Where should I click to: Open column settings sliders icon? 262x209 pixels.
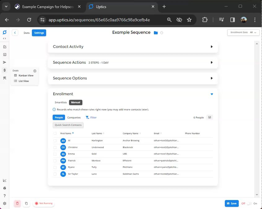[x=210, y=117]
